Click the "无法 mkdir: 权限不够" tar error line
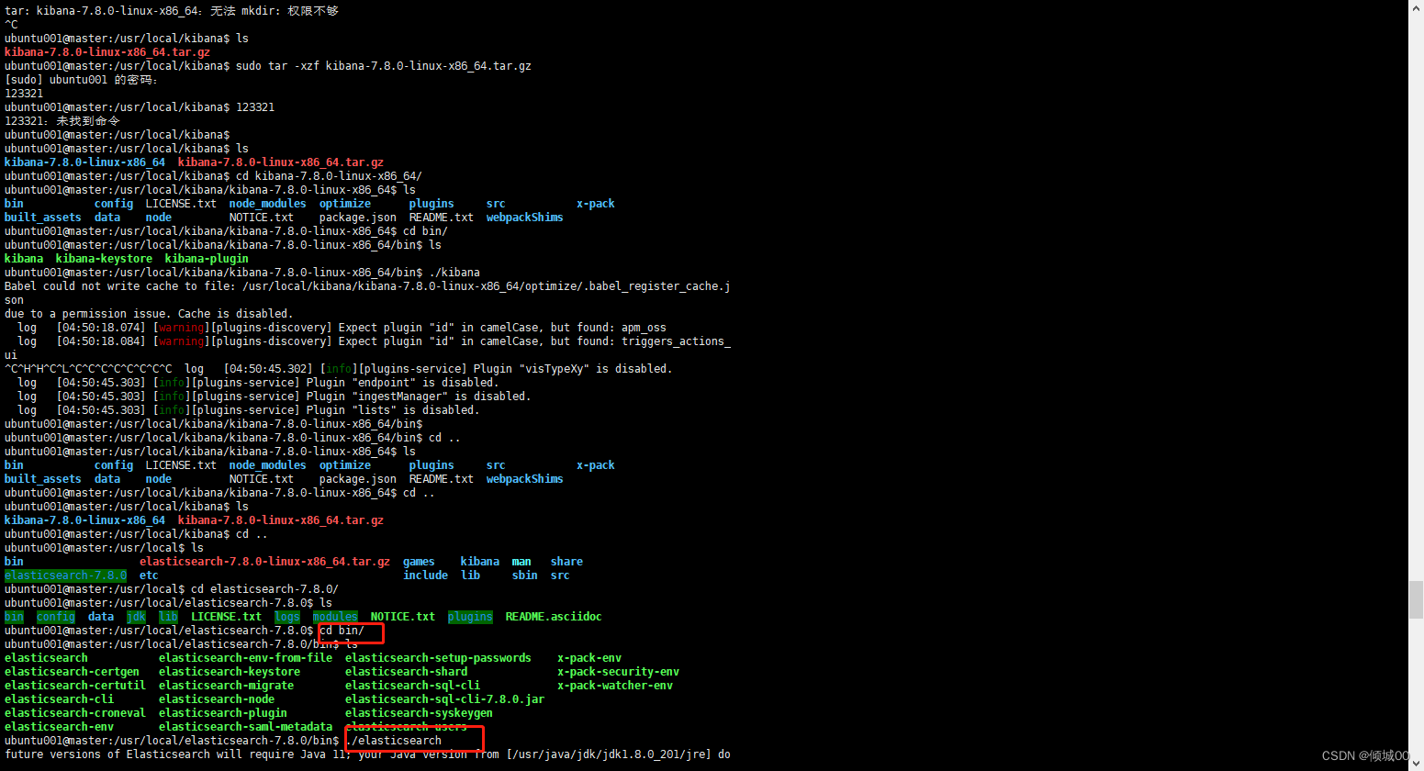1424x771 pixels. (172, 11)
